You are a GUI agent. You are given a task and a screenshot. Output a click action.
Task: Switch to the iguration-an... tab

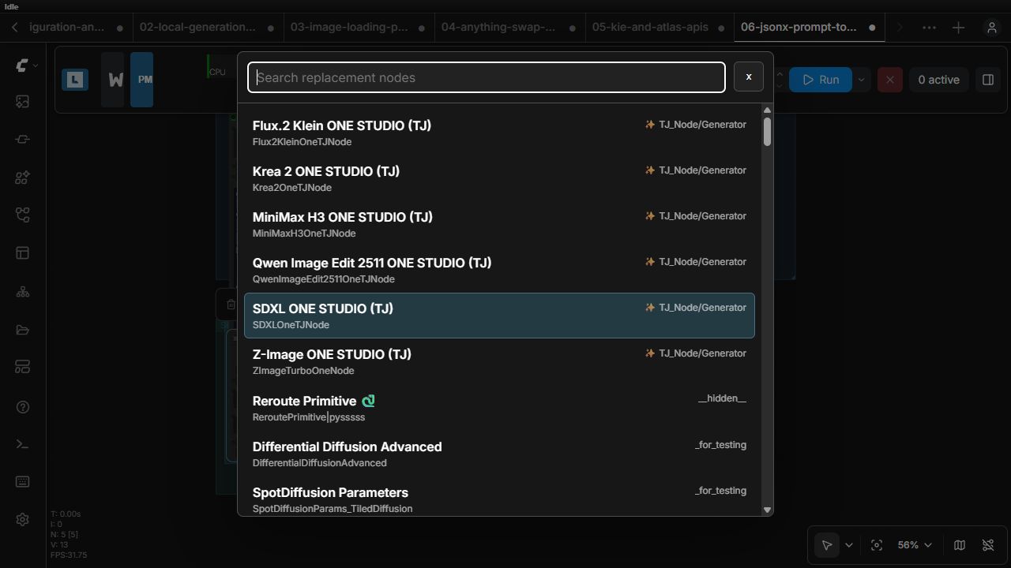[x=76, y=27]
